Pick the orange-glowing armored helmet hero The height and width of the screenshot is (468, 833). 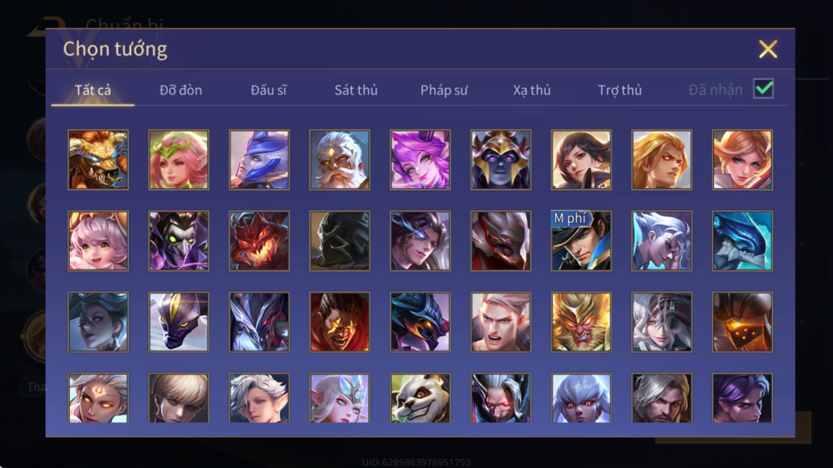point(742,322)
